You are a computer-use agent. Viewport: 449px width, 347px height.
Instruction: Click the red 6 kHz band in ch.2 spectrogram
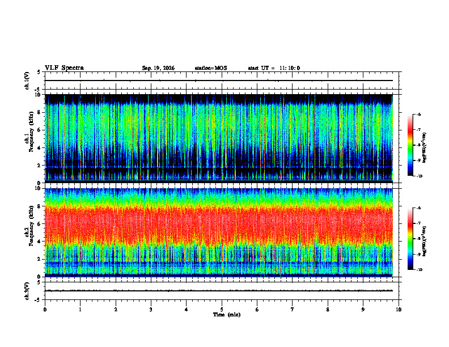click(218, 223)
